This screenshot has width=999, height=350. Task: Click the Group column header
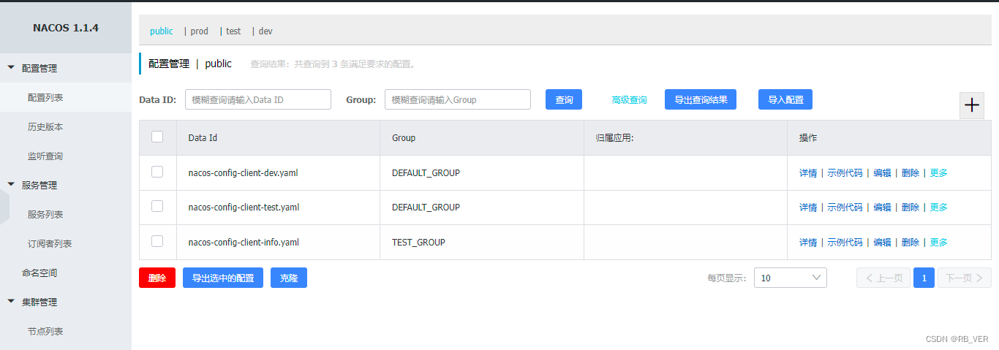point(482,137)
